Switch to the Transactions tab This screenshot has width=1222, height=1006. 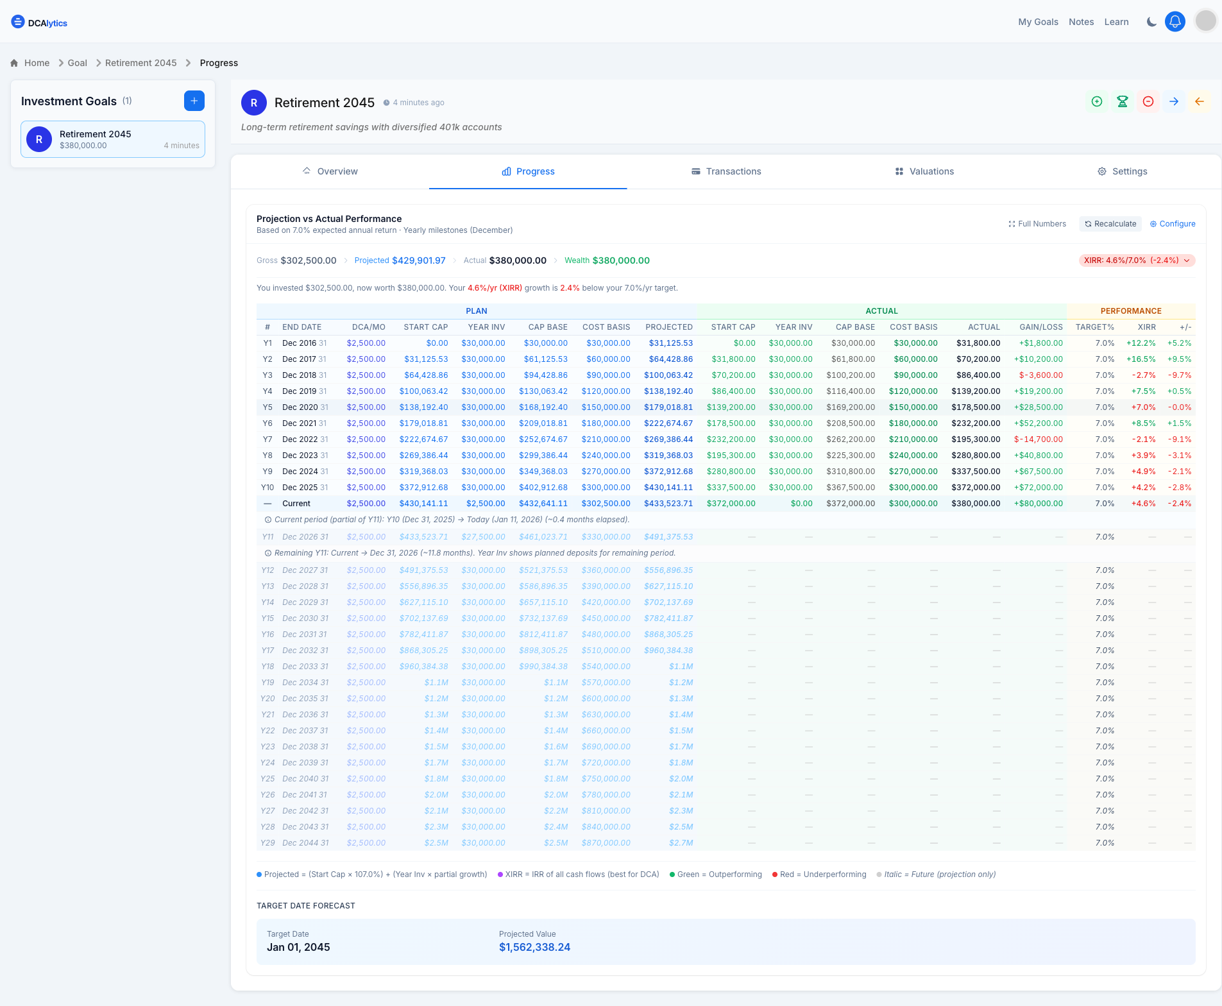coord(726,171)
